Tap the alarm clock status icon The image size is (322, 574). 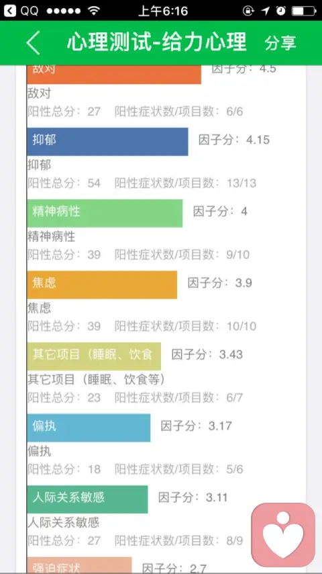tap(280, 11)
